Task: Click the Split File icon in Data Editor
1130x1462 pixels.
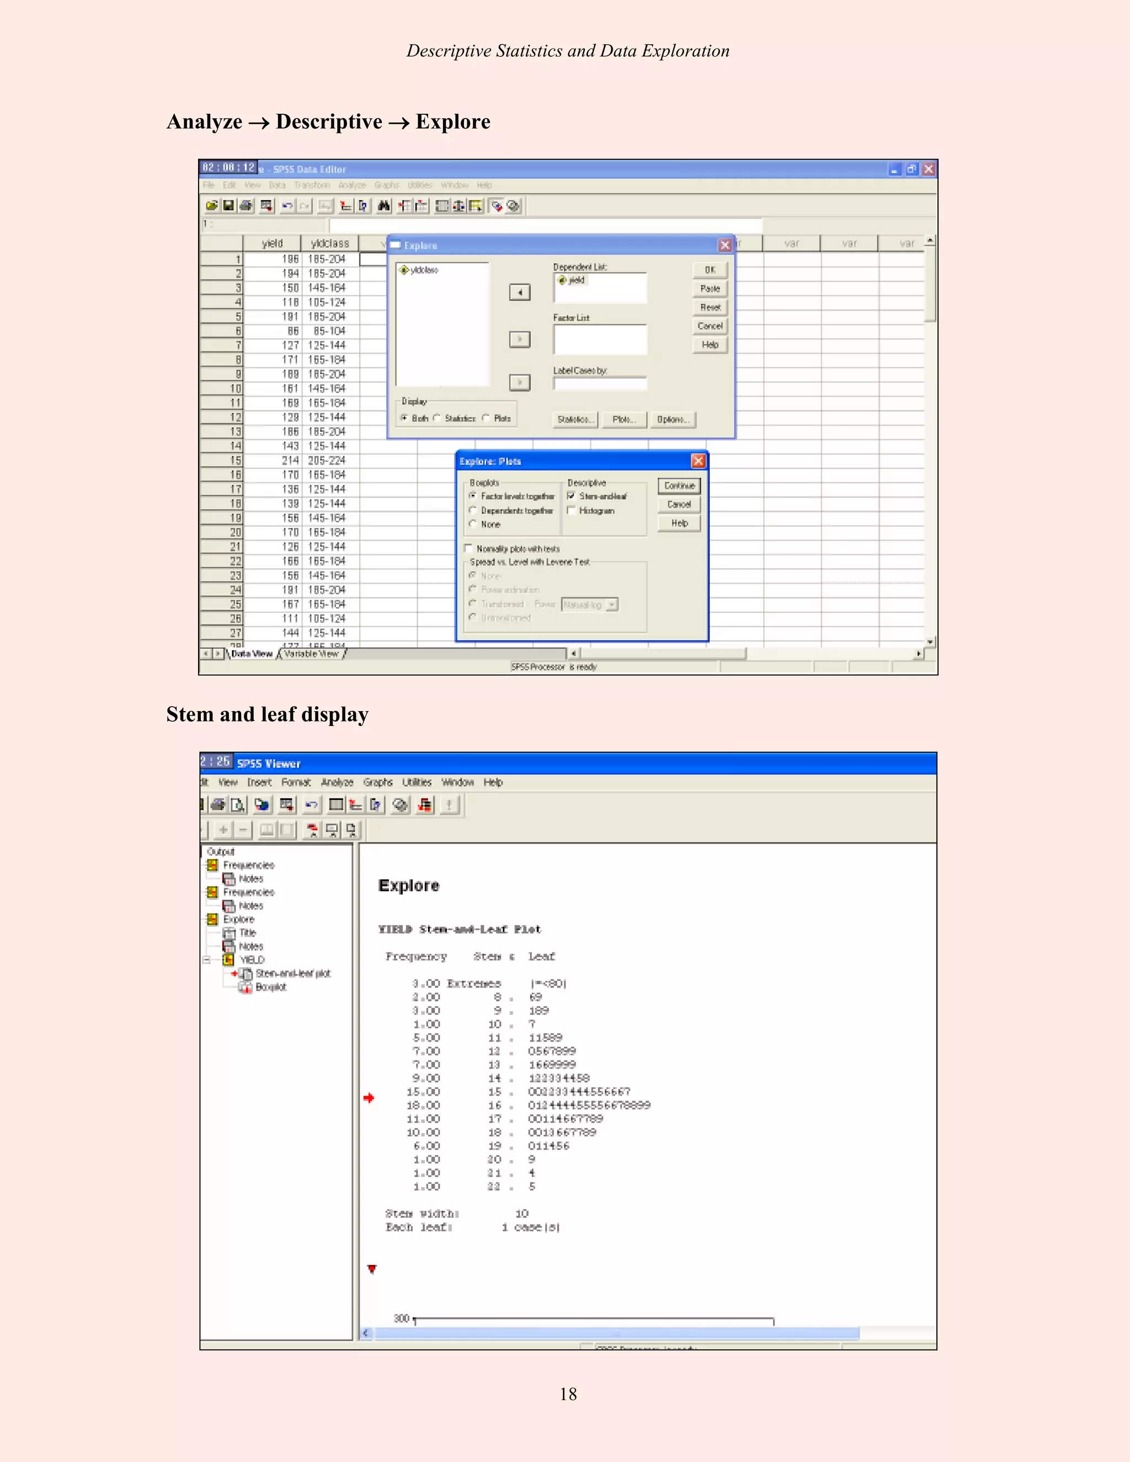Action: point(442,206)
